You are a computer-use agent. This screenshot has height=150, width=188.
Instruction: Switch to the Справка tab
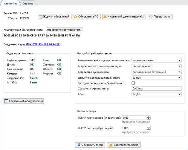point(28,3)
